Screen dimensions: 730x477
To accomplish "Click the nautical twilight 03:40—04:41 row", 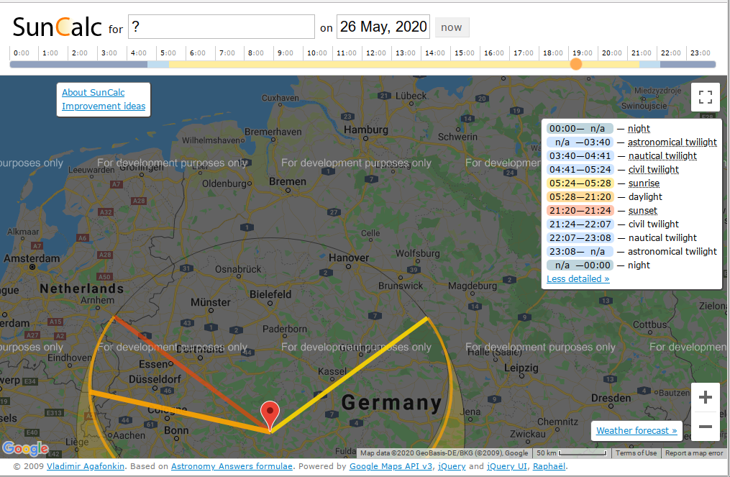I will click(x=621, y=155).
